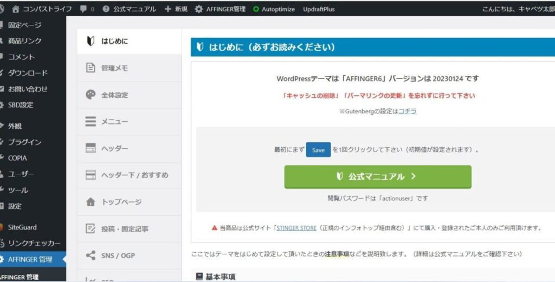Click the こんにちは、キャベツ太郎 account greeting
The height and width of the screenshot is (282, 555).
pos(518,9)
